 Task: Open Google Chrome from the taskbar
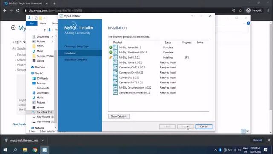(35, 150)
